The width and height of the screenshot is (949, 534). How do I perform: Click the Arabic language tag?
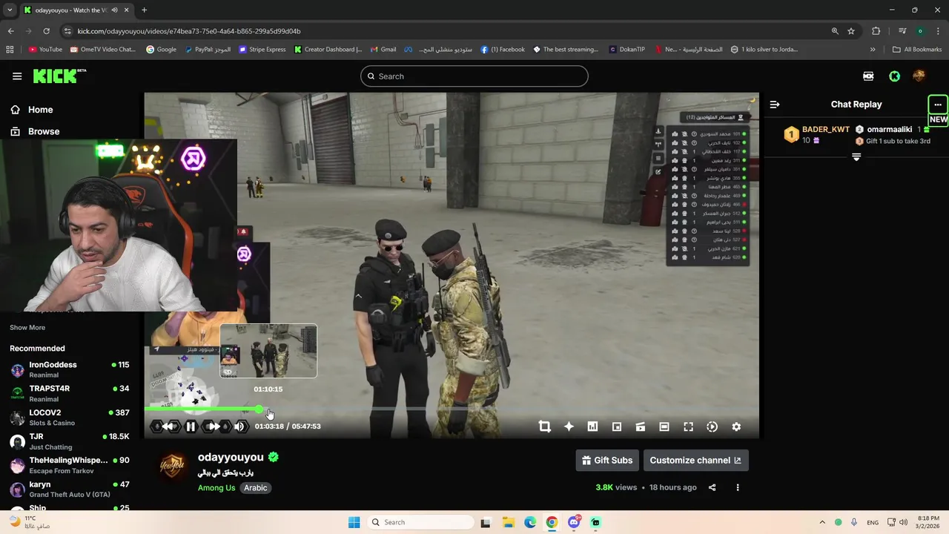pyautogui.click(x=256, y=487)
